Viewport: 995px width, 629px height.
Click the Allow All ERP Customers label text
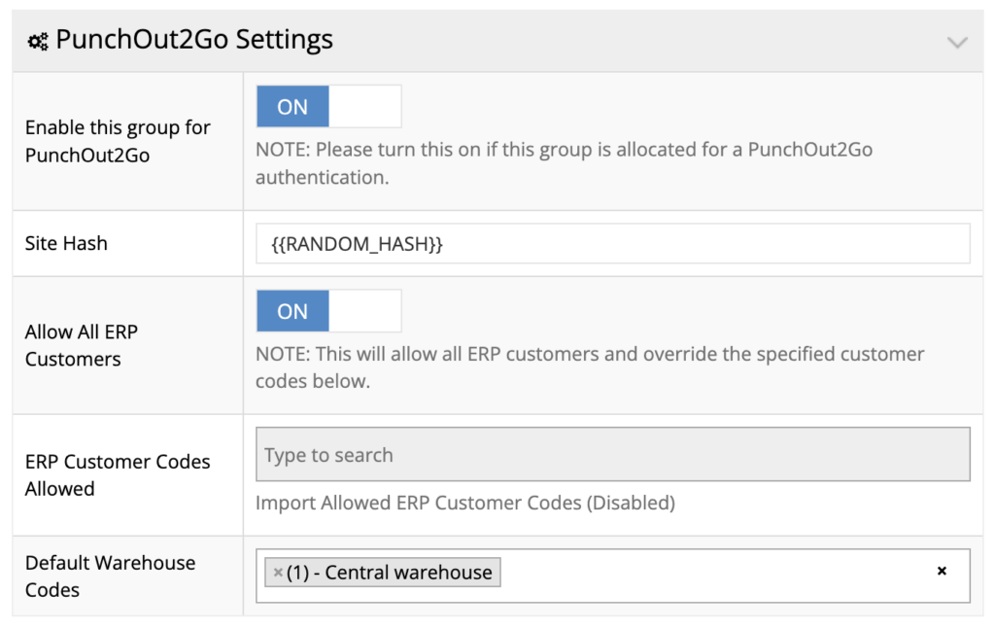click(x=81, y=345)
